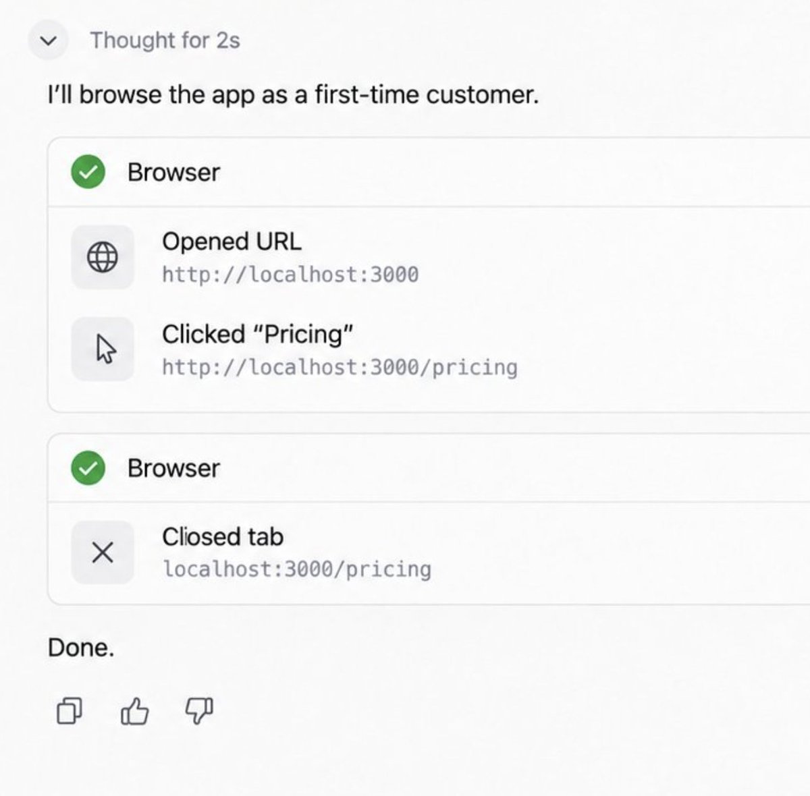
Task: Give a thumbs down to the response
Action: click(198, 710)
